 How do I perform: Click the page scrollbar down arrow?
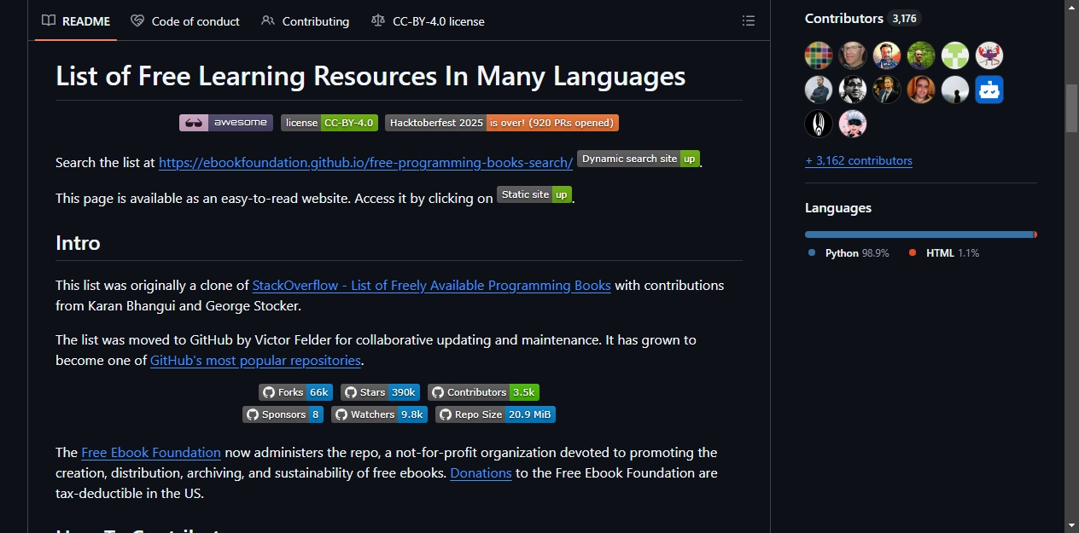[x=1071, y=525]
